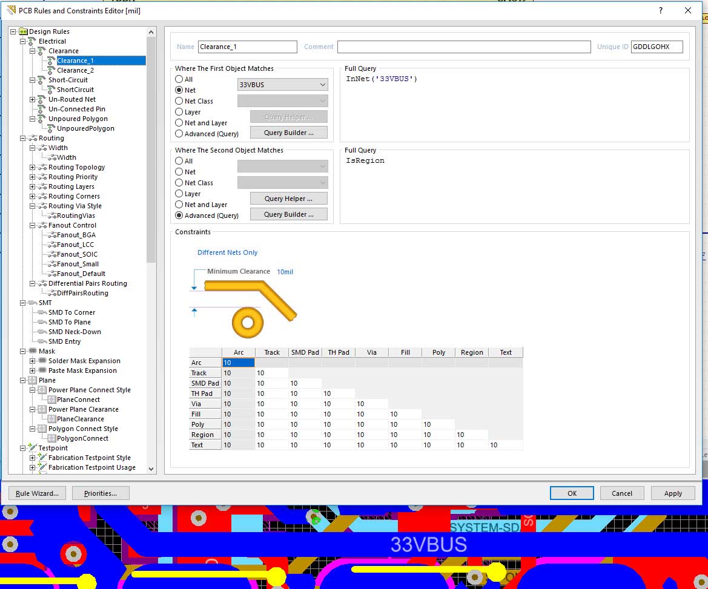Click the Testpoint category icon
Viewport: 708px width, 589px height.
point(32,448)
